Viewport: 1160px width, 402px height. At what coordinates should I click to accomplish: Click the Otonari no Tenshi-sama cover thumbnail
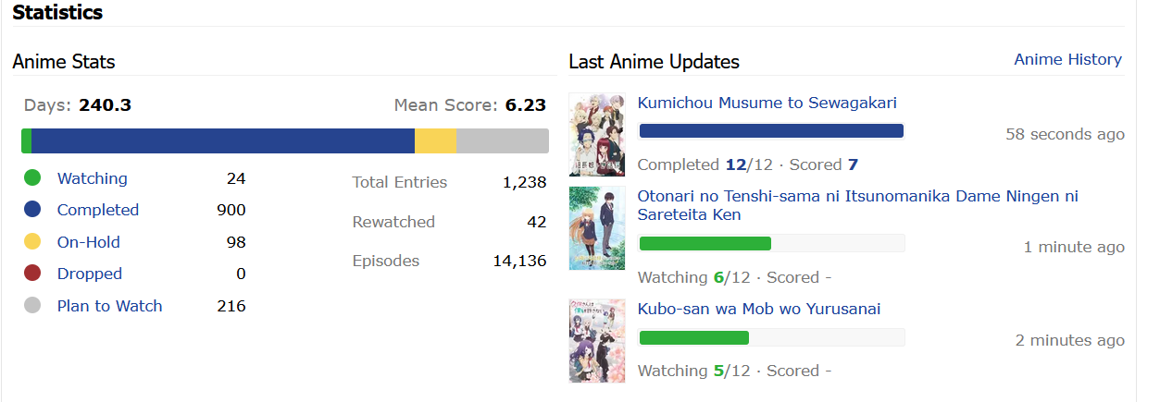596,227
